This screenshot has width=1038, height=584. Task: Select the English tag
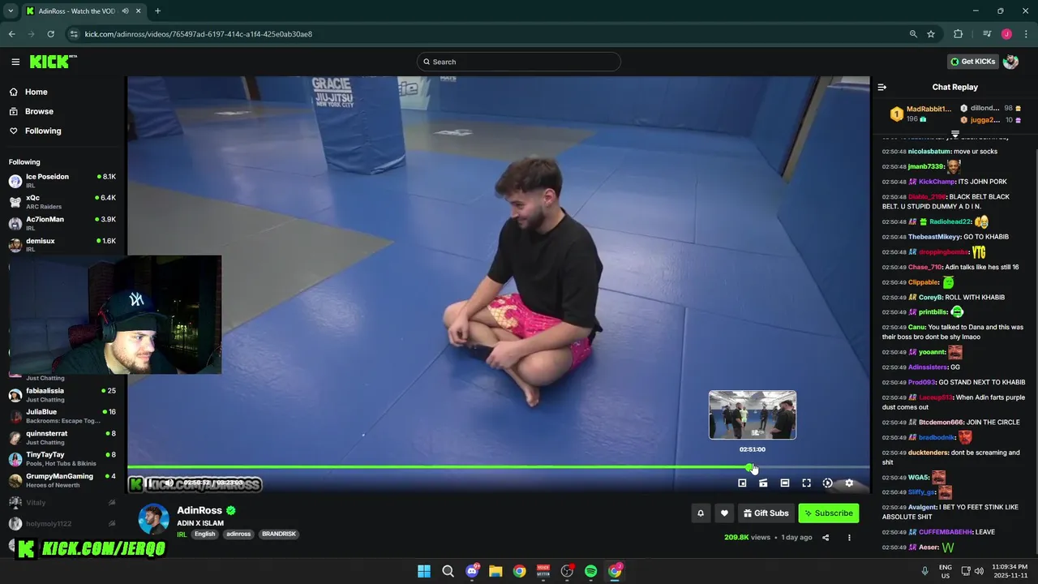[x=205, y=535]
